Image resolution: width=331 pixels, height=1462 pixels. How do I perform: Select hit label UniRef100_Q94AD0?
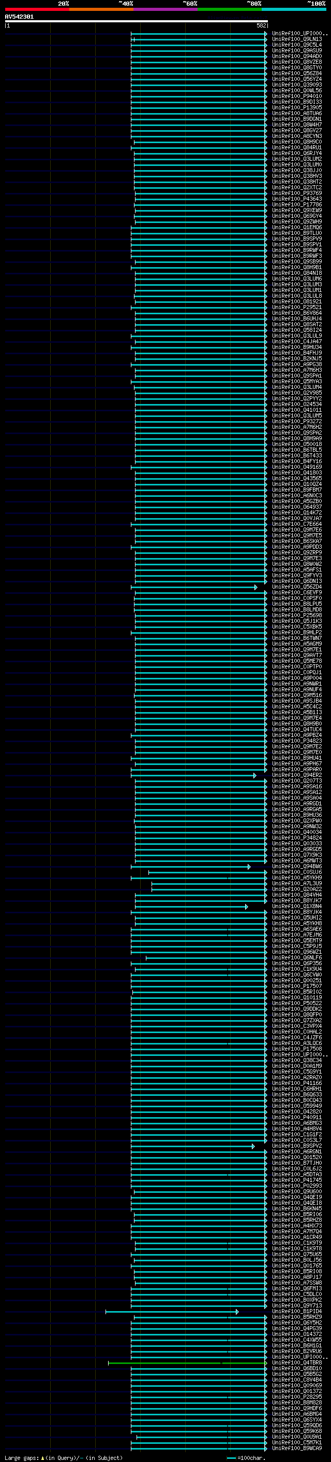pyautogui.click(x=297, y=56)
